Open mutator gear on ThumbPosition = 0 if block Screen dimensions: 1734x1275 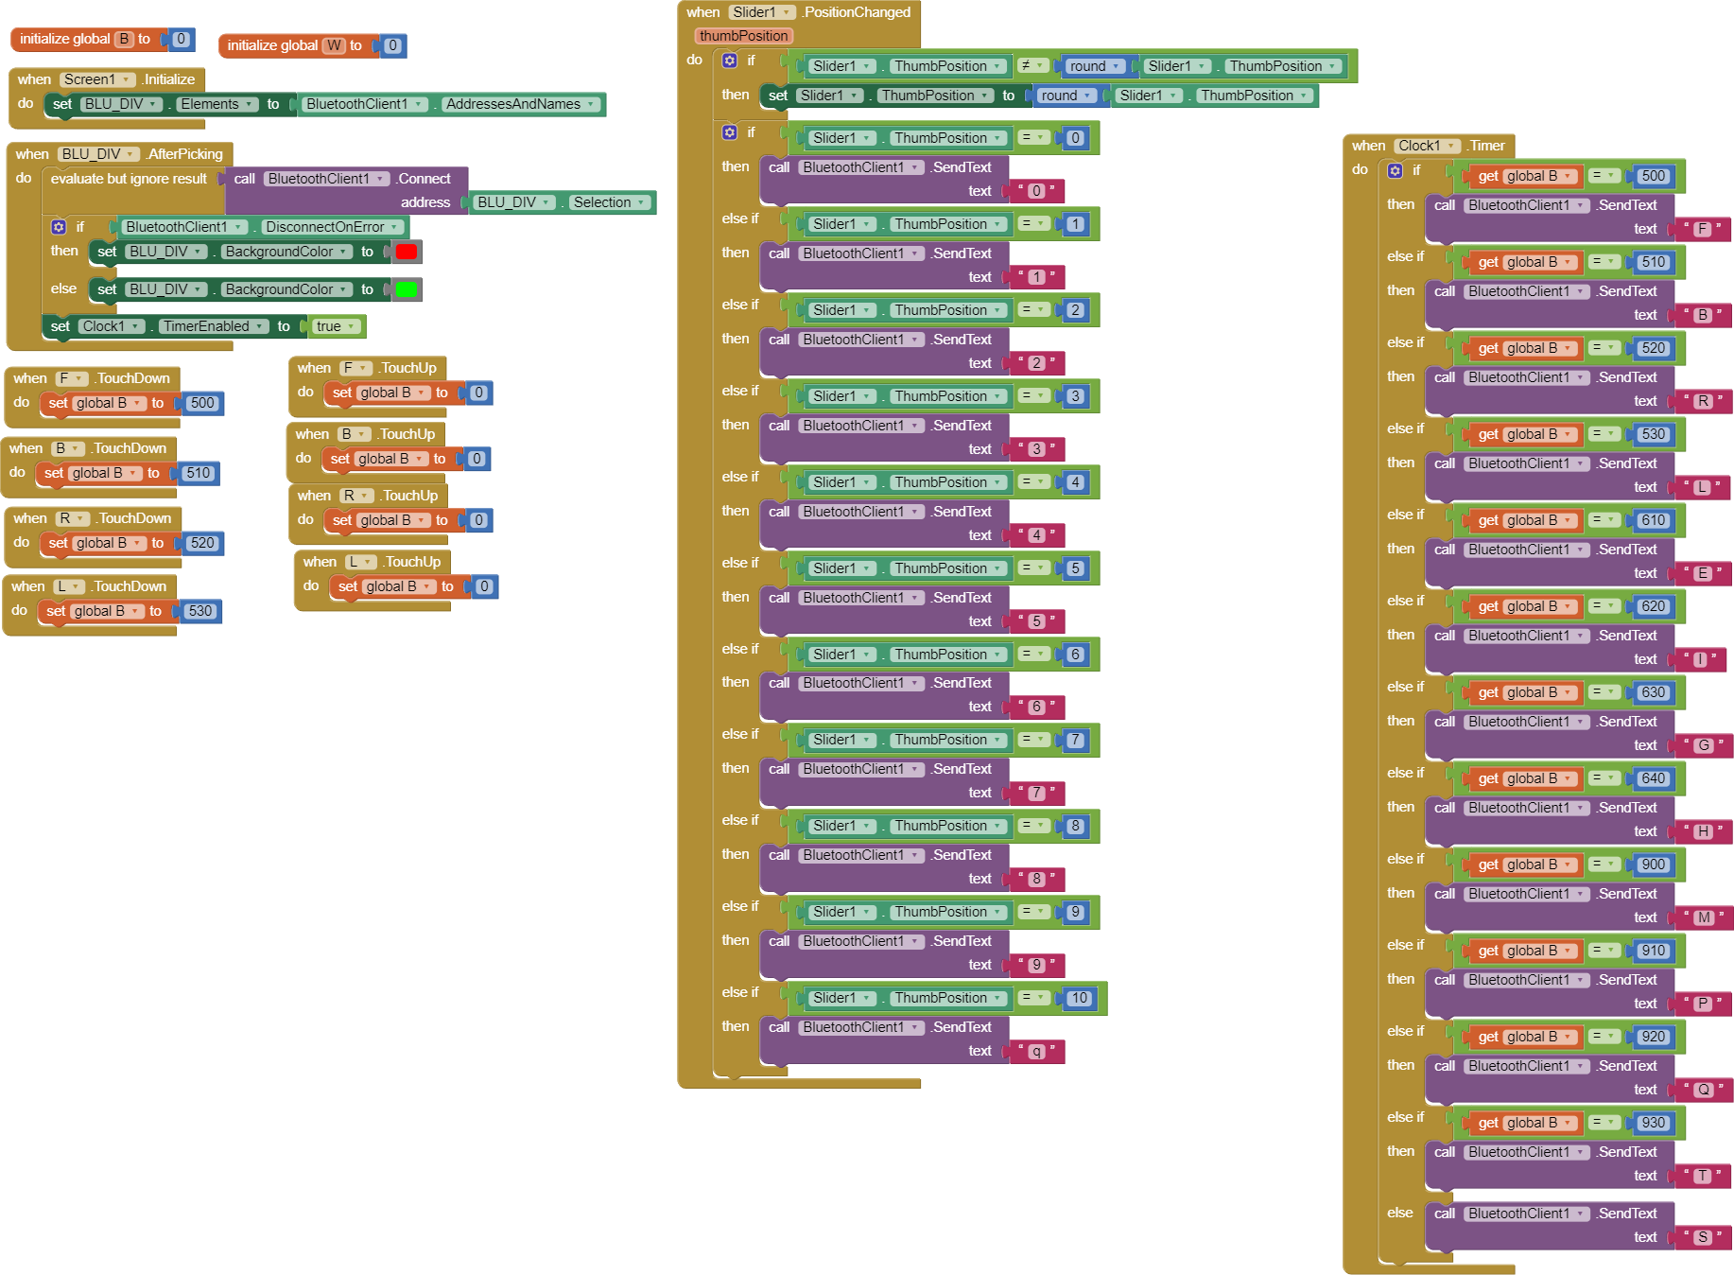point(730,132)
